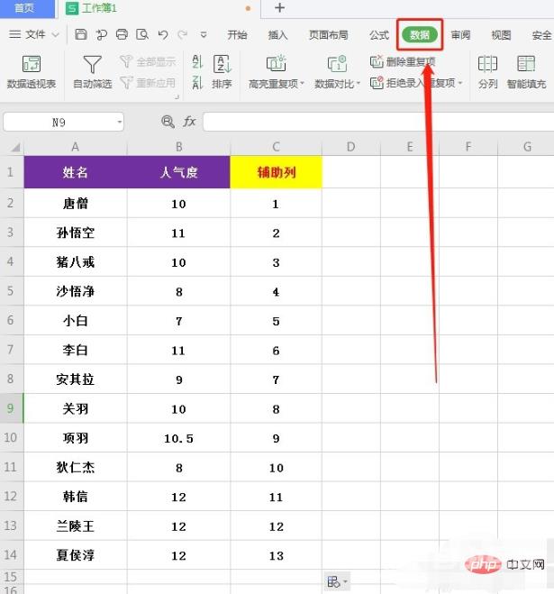Open a new tab with plus button
The image size is (554, 594).
(x=279, y=8)
